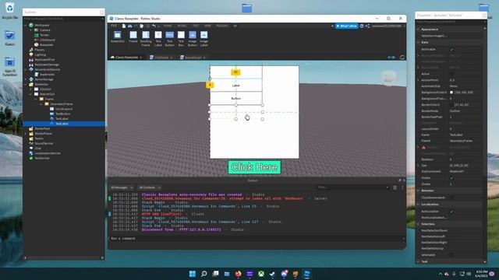
Task: Click Roblox Studio taskbar icon
Action: click(x=306, y=274)
